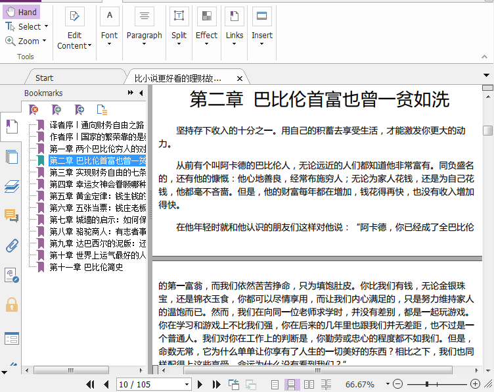Expand the Paragraph dropdown in ribbon

pos(144,45)
